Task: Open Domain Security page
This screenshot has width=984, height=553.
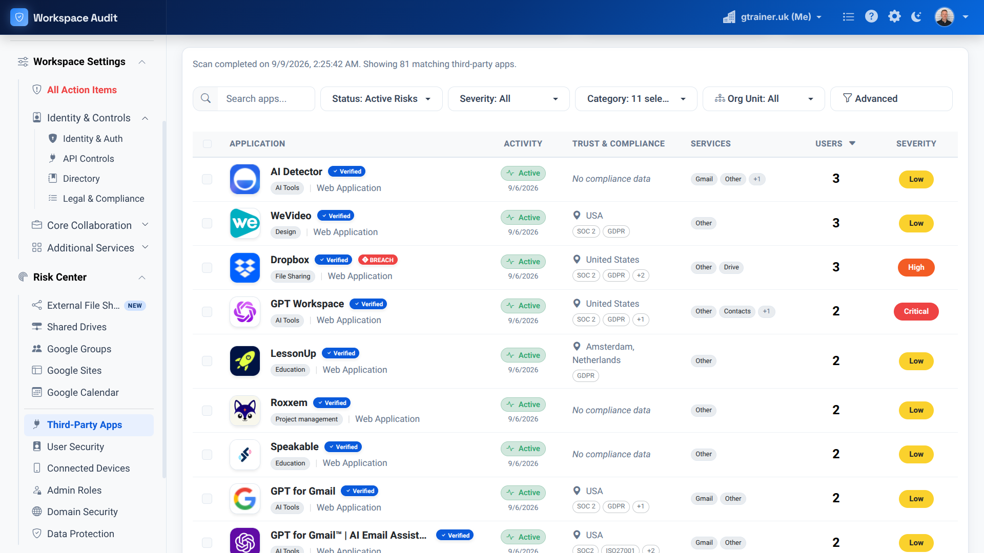Action: pos(82,512)
